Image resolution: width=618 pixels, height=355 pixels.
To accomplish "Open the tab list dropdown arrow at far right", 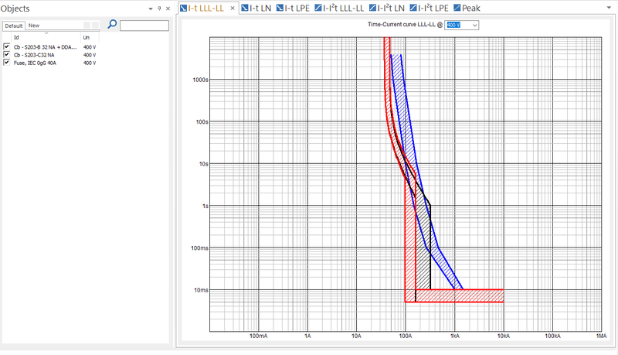I will (610, 8).
